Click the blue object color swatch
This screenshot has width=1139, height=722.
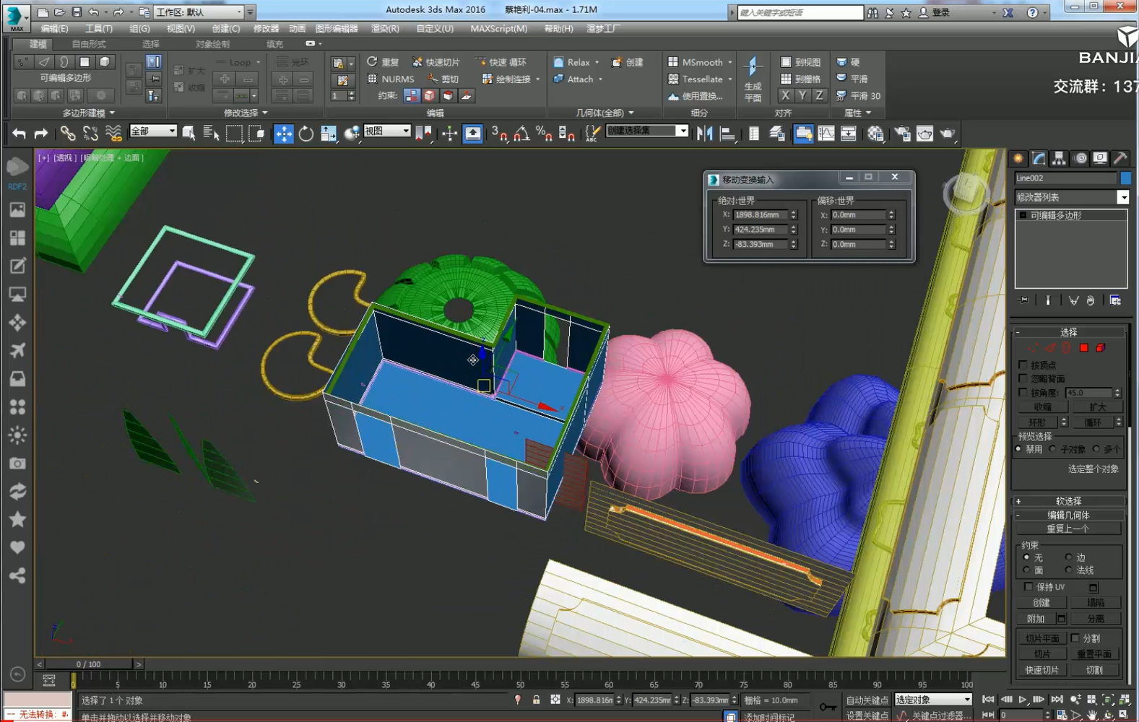1125,178
